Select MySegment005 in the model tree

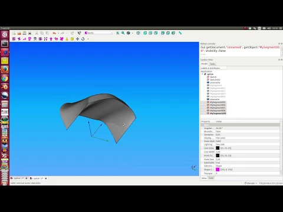pos(218,102)
